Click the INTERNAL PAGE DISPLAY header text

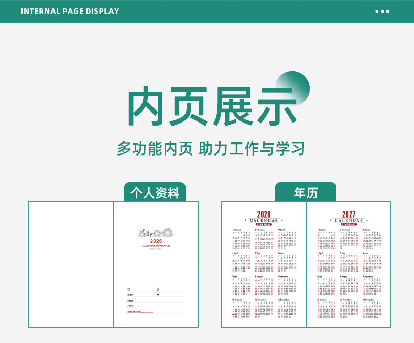click(x=70, y=11)
